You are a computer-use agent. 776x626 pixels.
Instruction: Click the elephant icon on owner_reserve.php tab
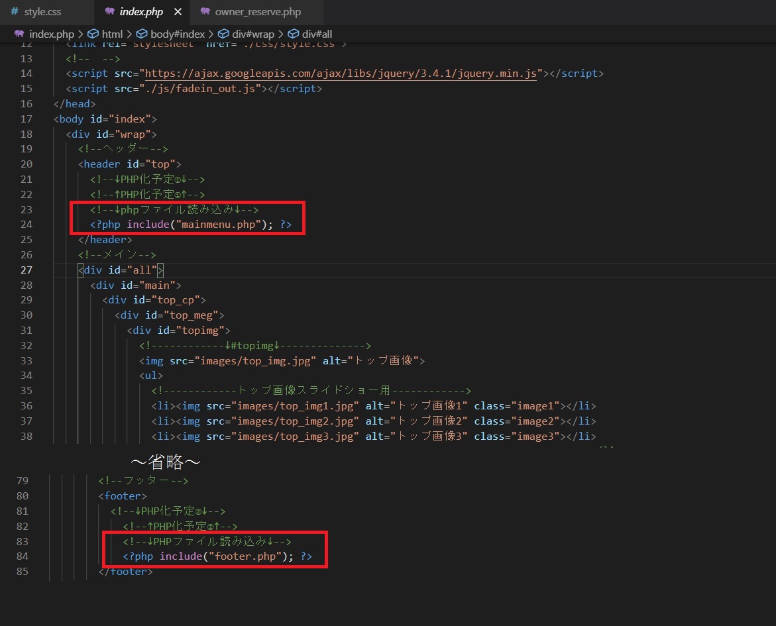point(205,12)
